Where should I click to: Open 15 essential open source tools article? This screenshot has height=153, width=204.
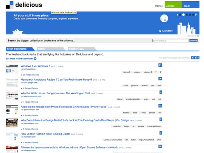tap(69, 147)
